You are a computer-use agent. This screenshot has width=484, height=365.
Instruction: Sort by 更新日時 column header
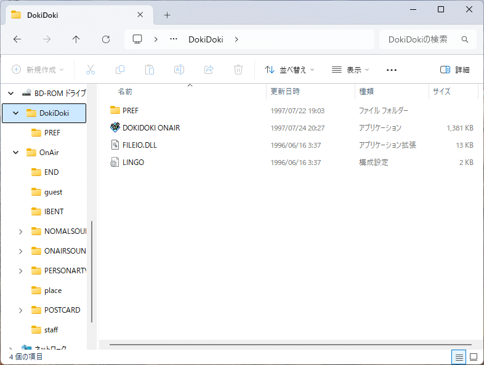285,91
